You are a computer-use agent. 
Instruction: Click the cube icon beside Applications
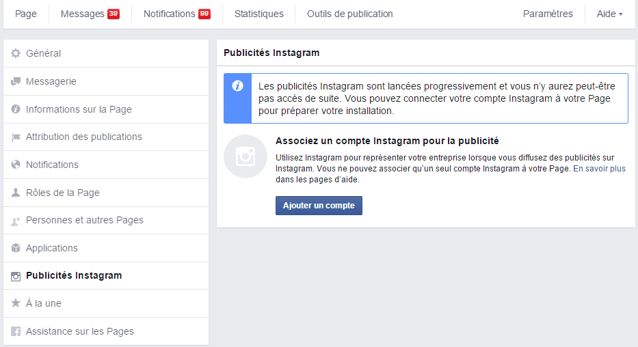click(16, 248)
